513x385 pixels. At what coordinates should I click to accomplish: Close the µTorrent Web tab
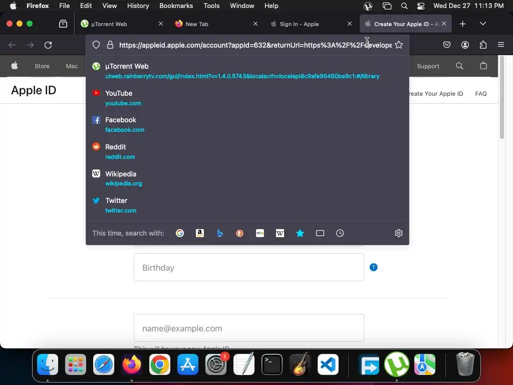point(161,24)
